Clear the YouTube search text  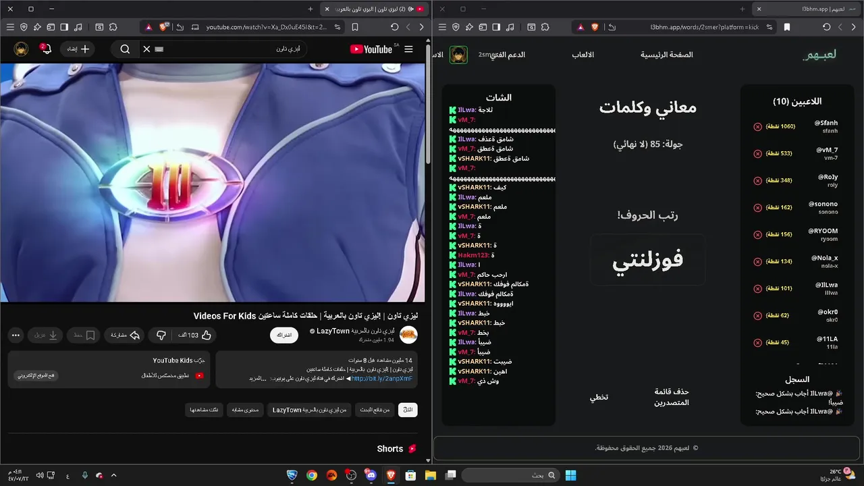[146, 49]
